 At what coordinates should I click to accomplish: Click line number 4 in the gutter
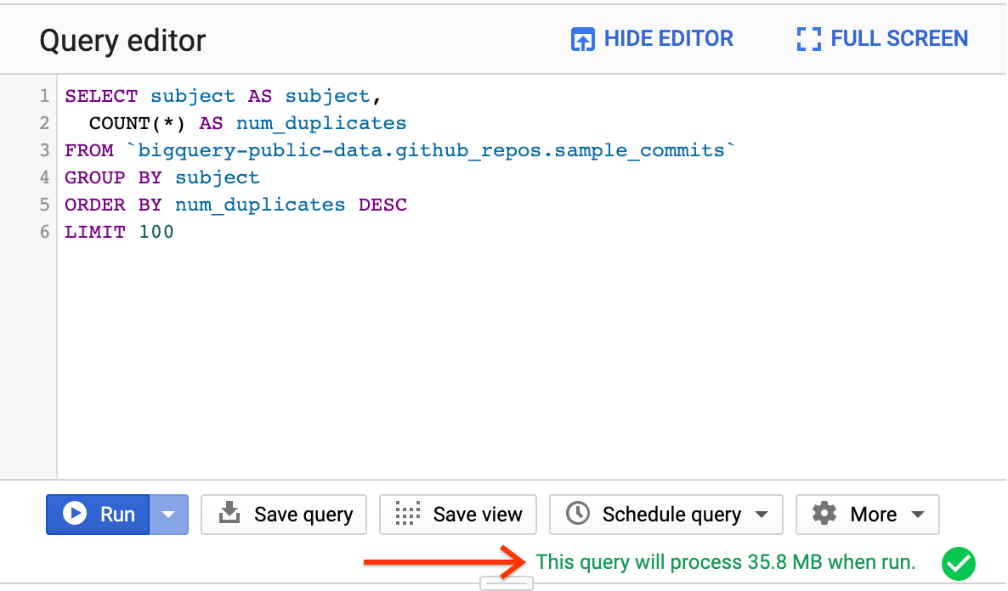[44, 177]
